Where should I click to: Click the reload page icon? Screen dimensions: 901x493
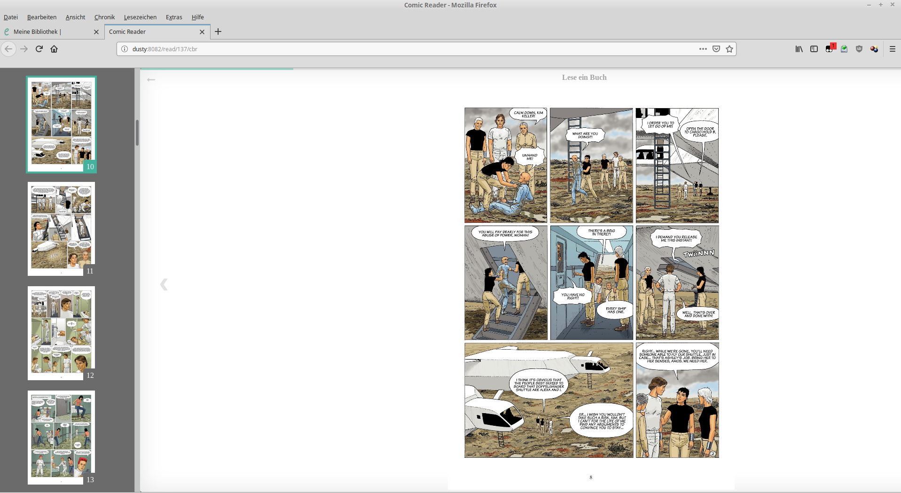point(39,49)
